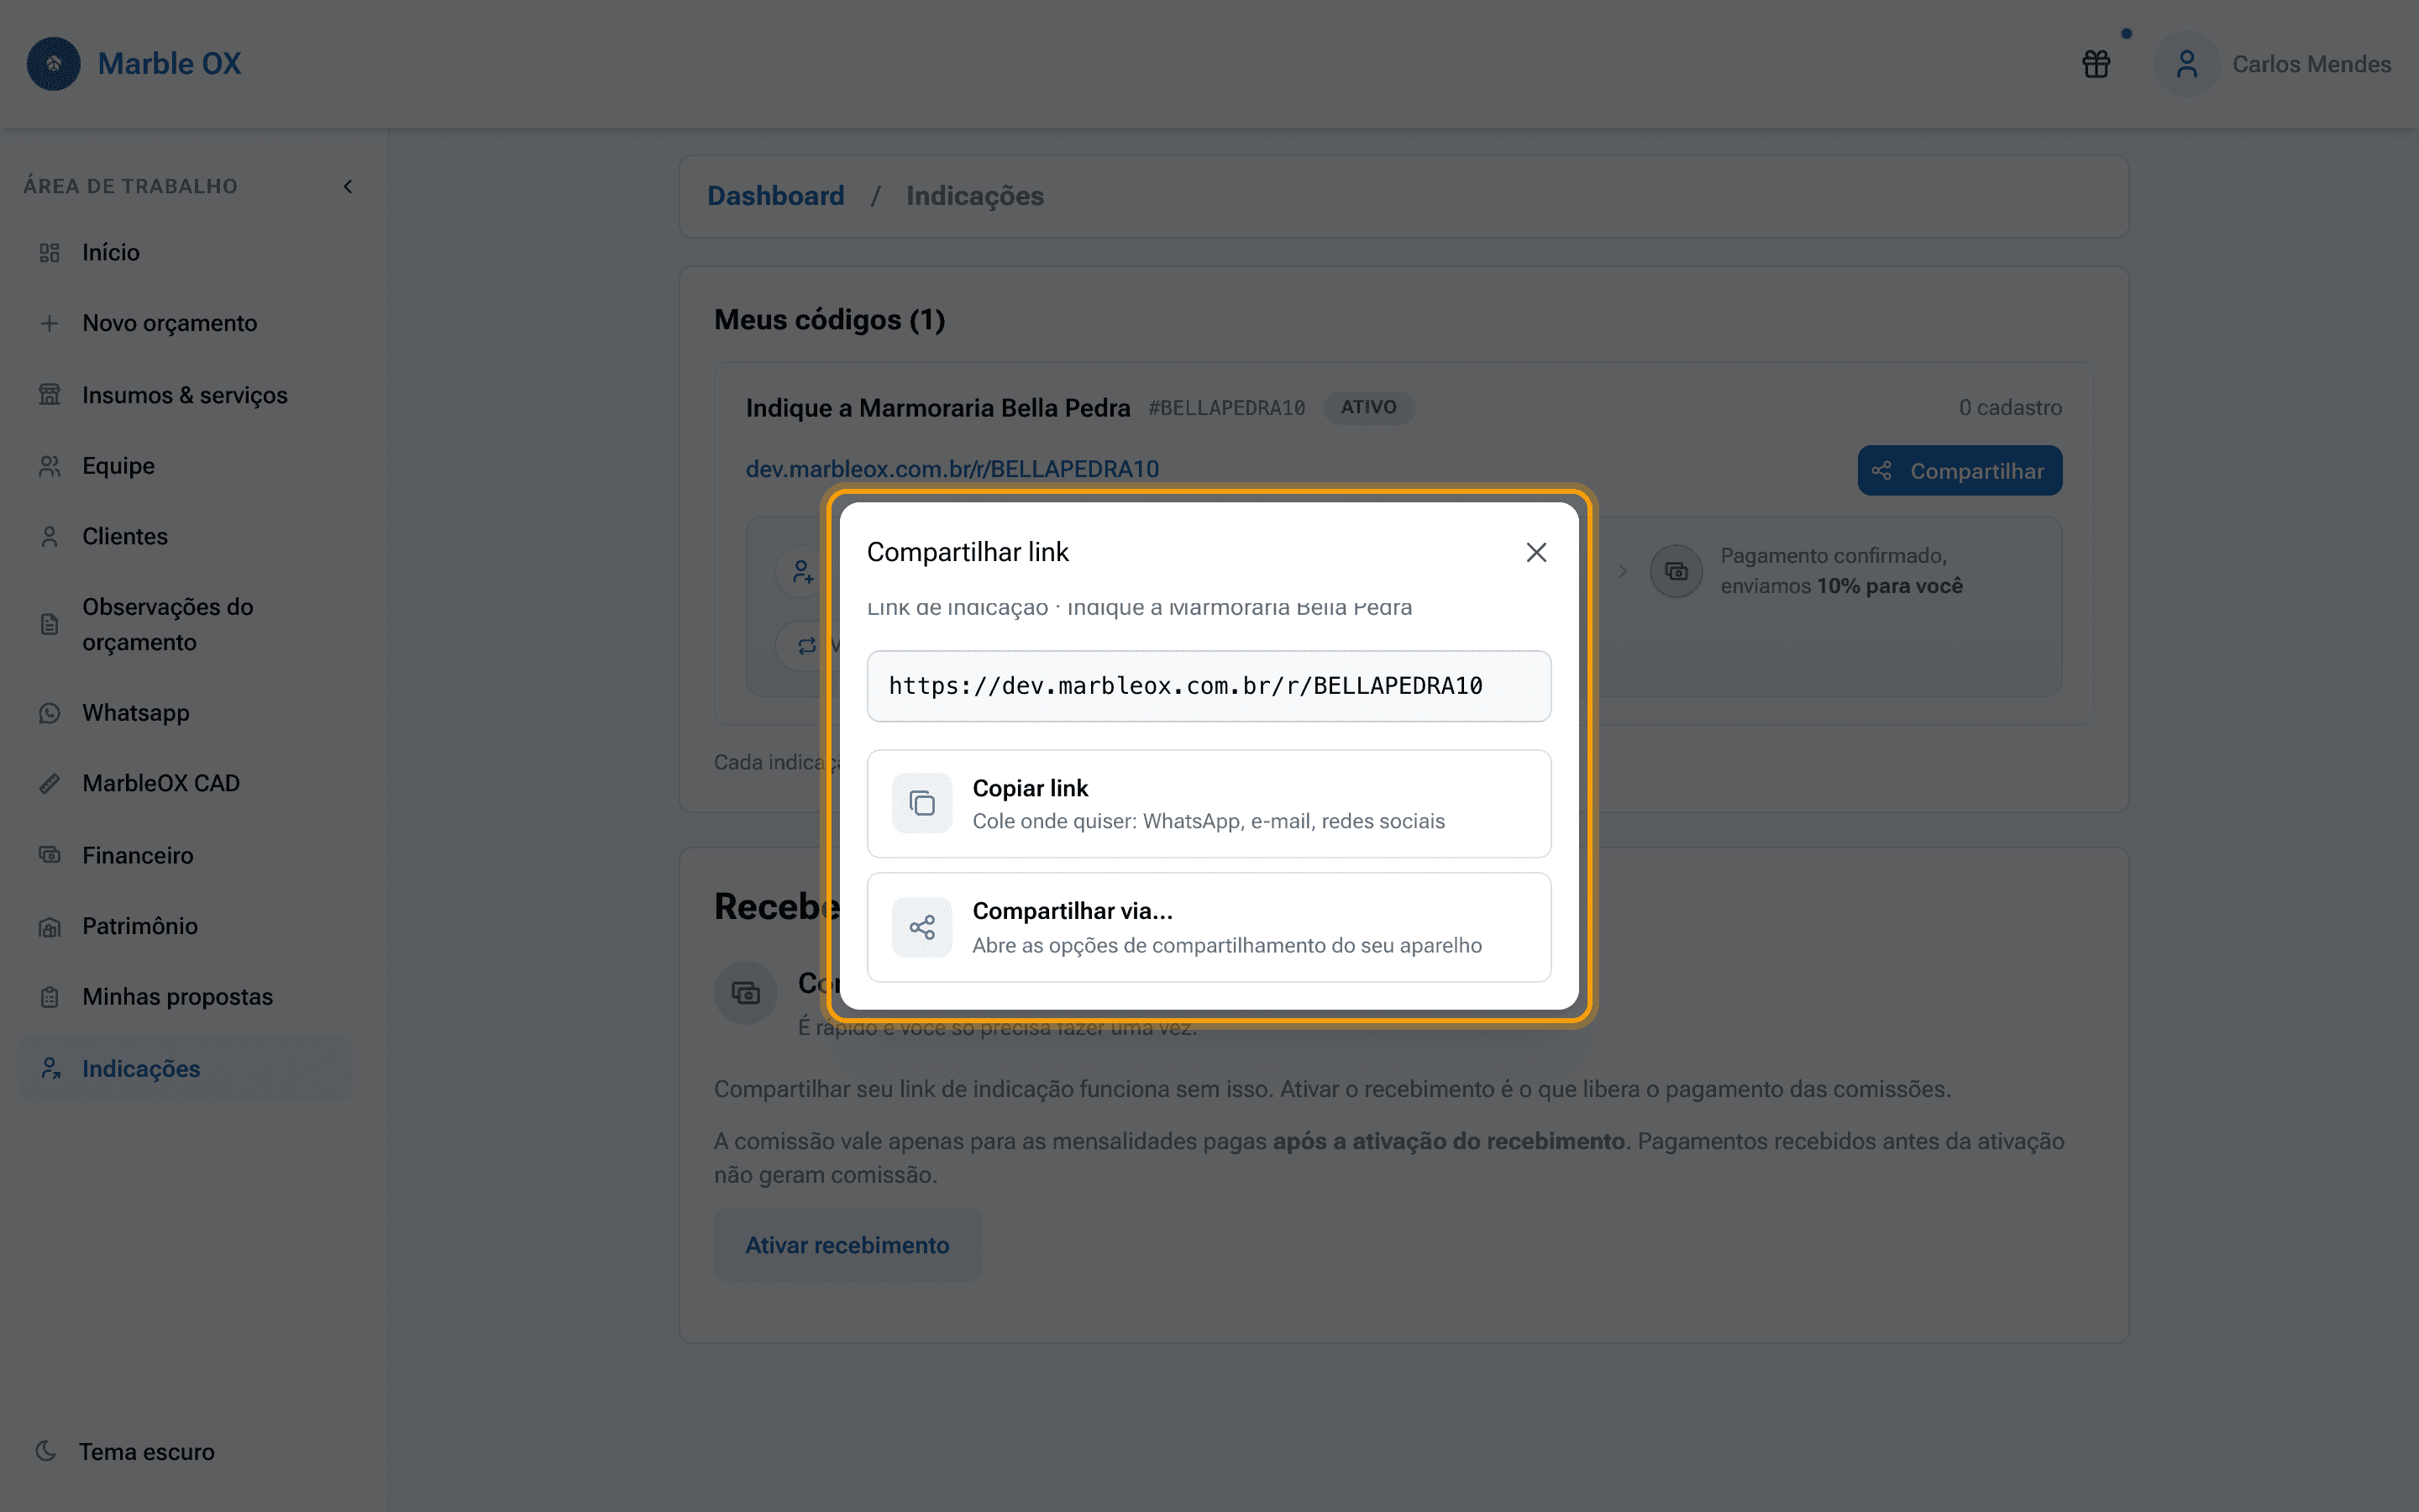Click the ATIVO status badge
The height and width of the screenshot is (1512, 2419).
point(1368,407)
